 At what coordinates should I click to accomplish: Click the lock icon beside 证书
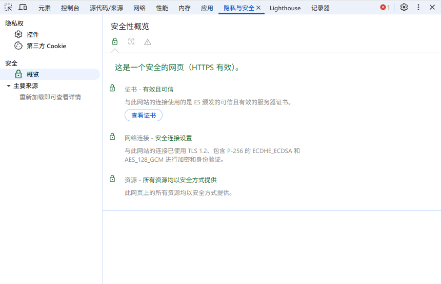(x=112, y=88)
